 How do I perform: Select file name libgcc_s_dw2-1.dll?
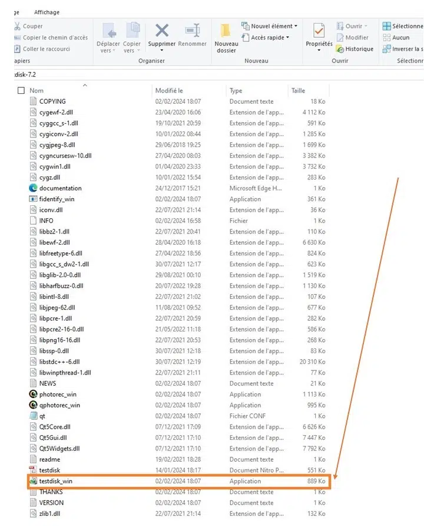pyautogui.click(x=64, y=264)
